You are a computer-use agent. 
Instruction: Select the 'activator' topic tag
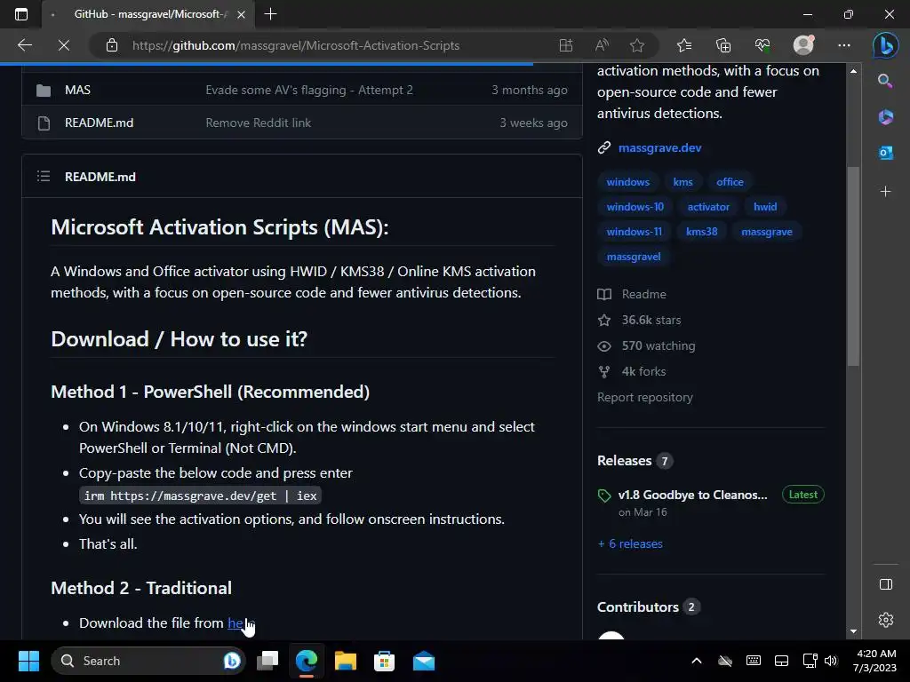coord(708,207)
